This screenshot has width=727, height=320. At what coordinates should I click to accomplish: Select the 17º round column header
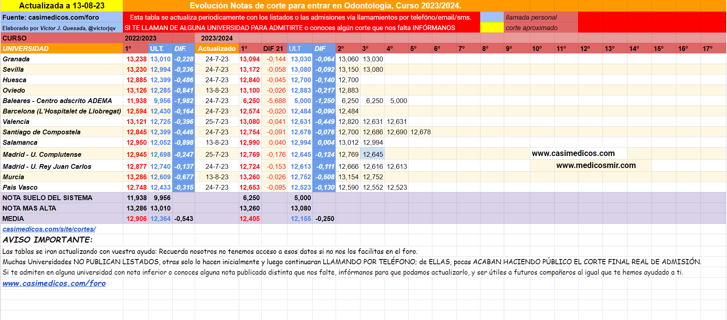click(x=713, y=49)
